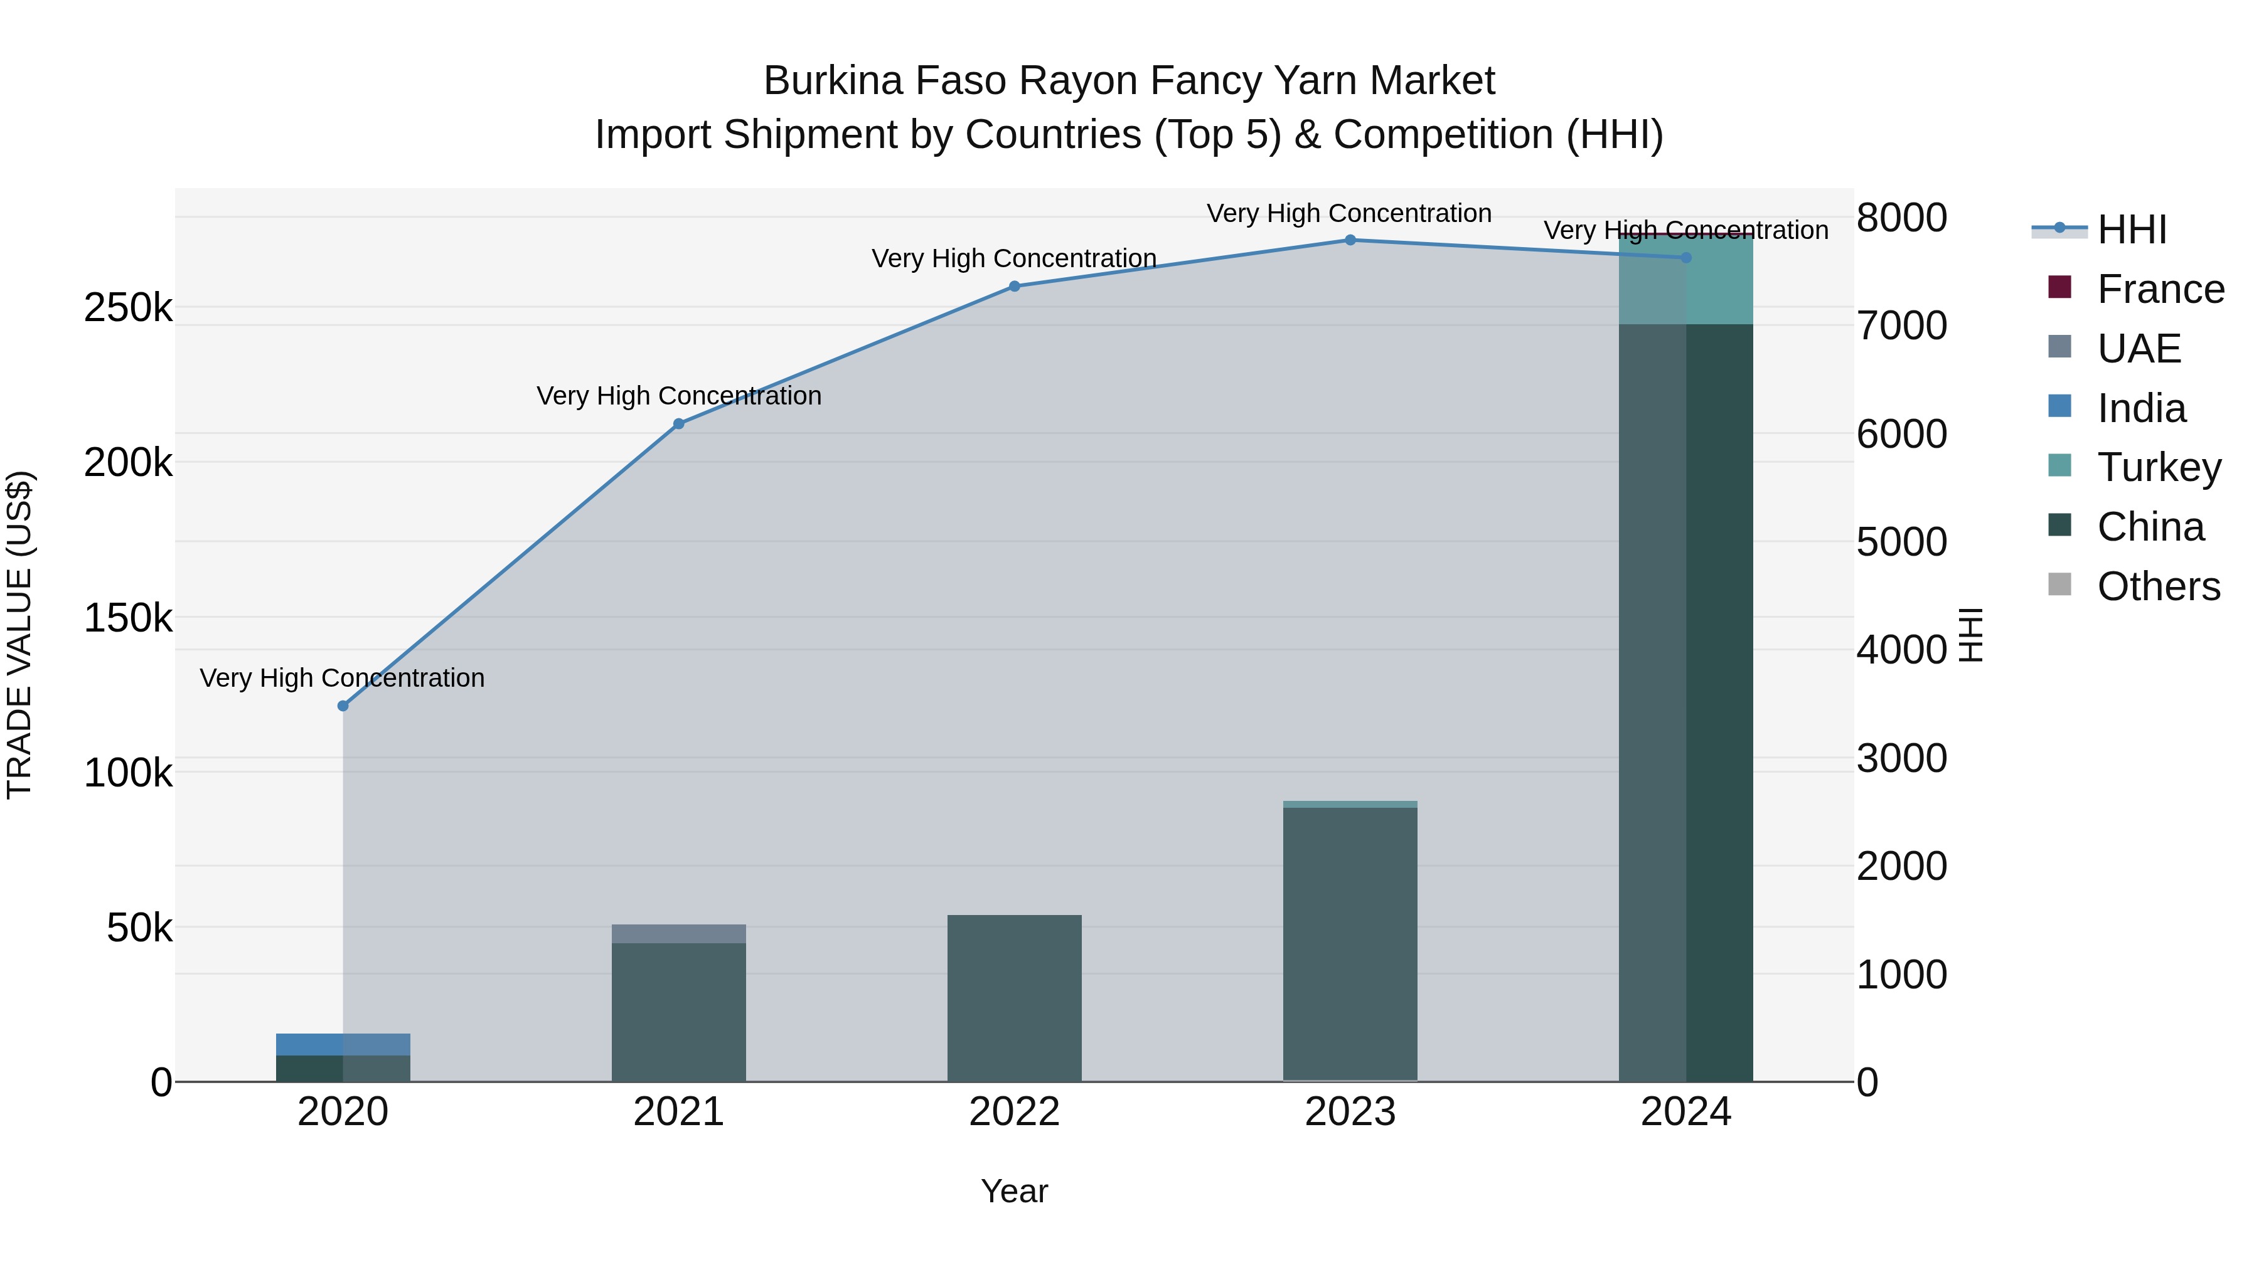2259x1270 pixels.
Task: Click the 2021 HHI data point
Action: pyautogui.click(x=679, y=424)
